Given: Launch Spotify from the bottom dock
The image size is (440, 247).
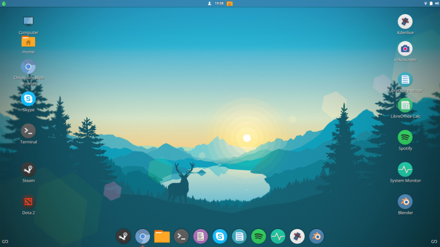Looking at the screenshot, I should 259,236.
